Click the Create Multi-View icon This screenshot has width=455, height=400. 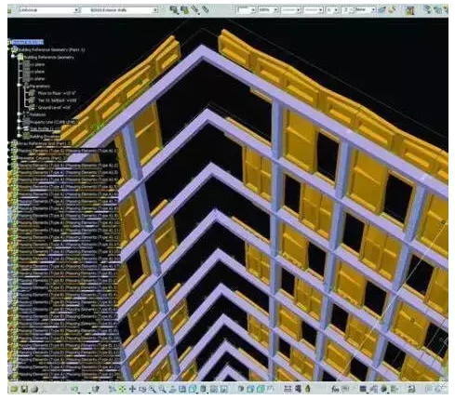click(182, 389)
